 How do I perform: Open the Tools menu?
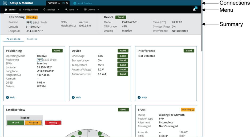coord(72,10)
